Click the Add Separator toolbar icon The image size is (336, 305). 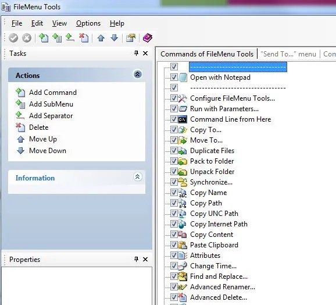coord(70,38)
